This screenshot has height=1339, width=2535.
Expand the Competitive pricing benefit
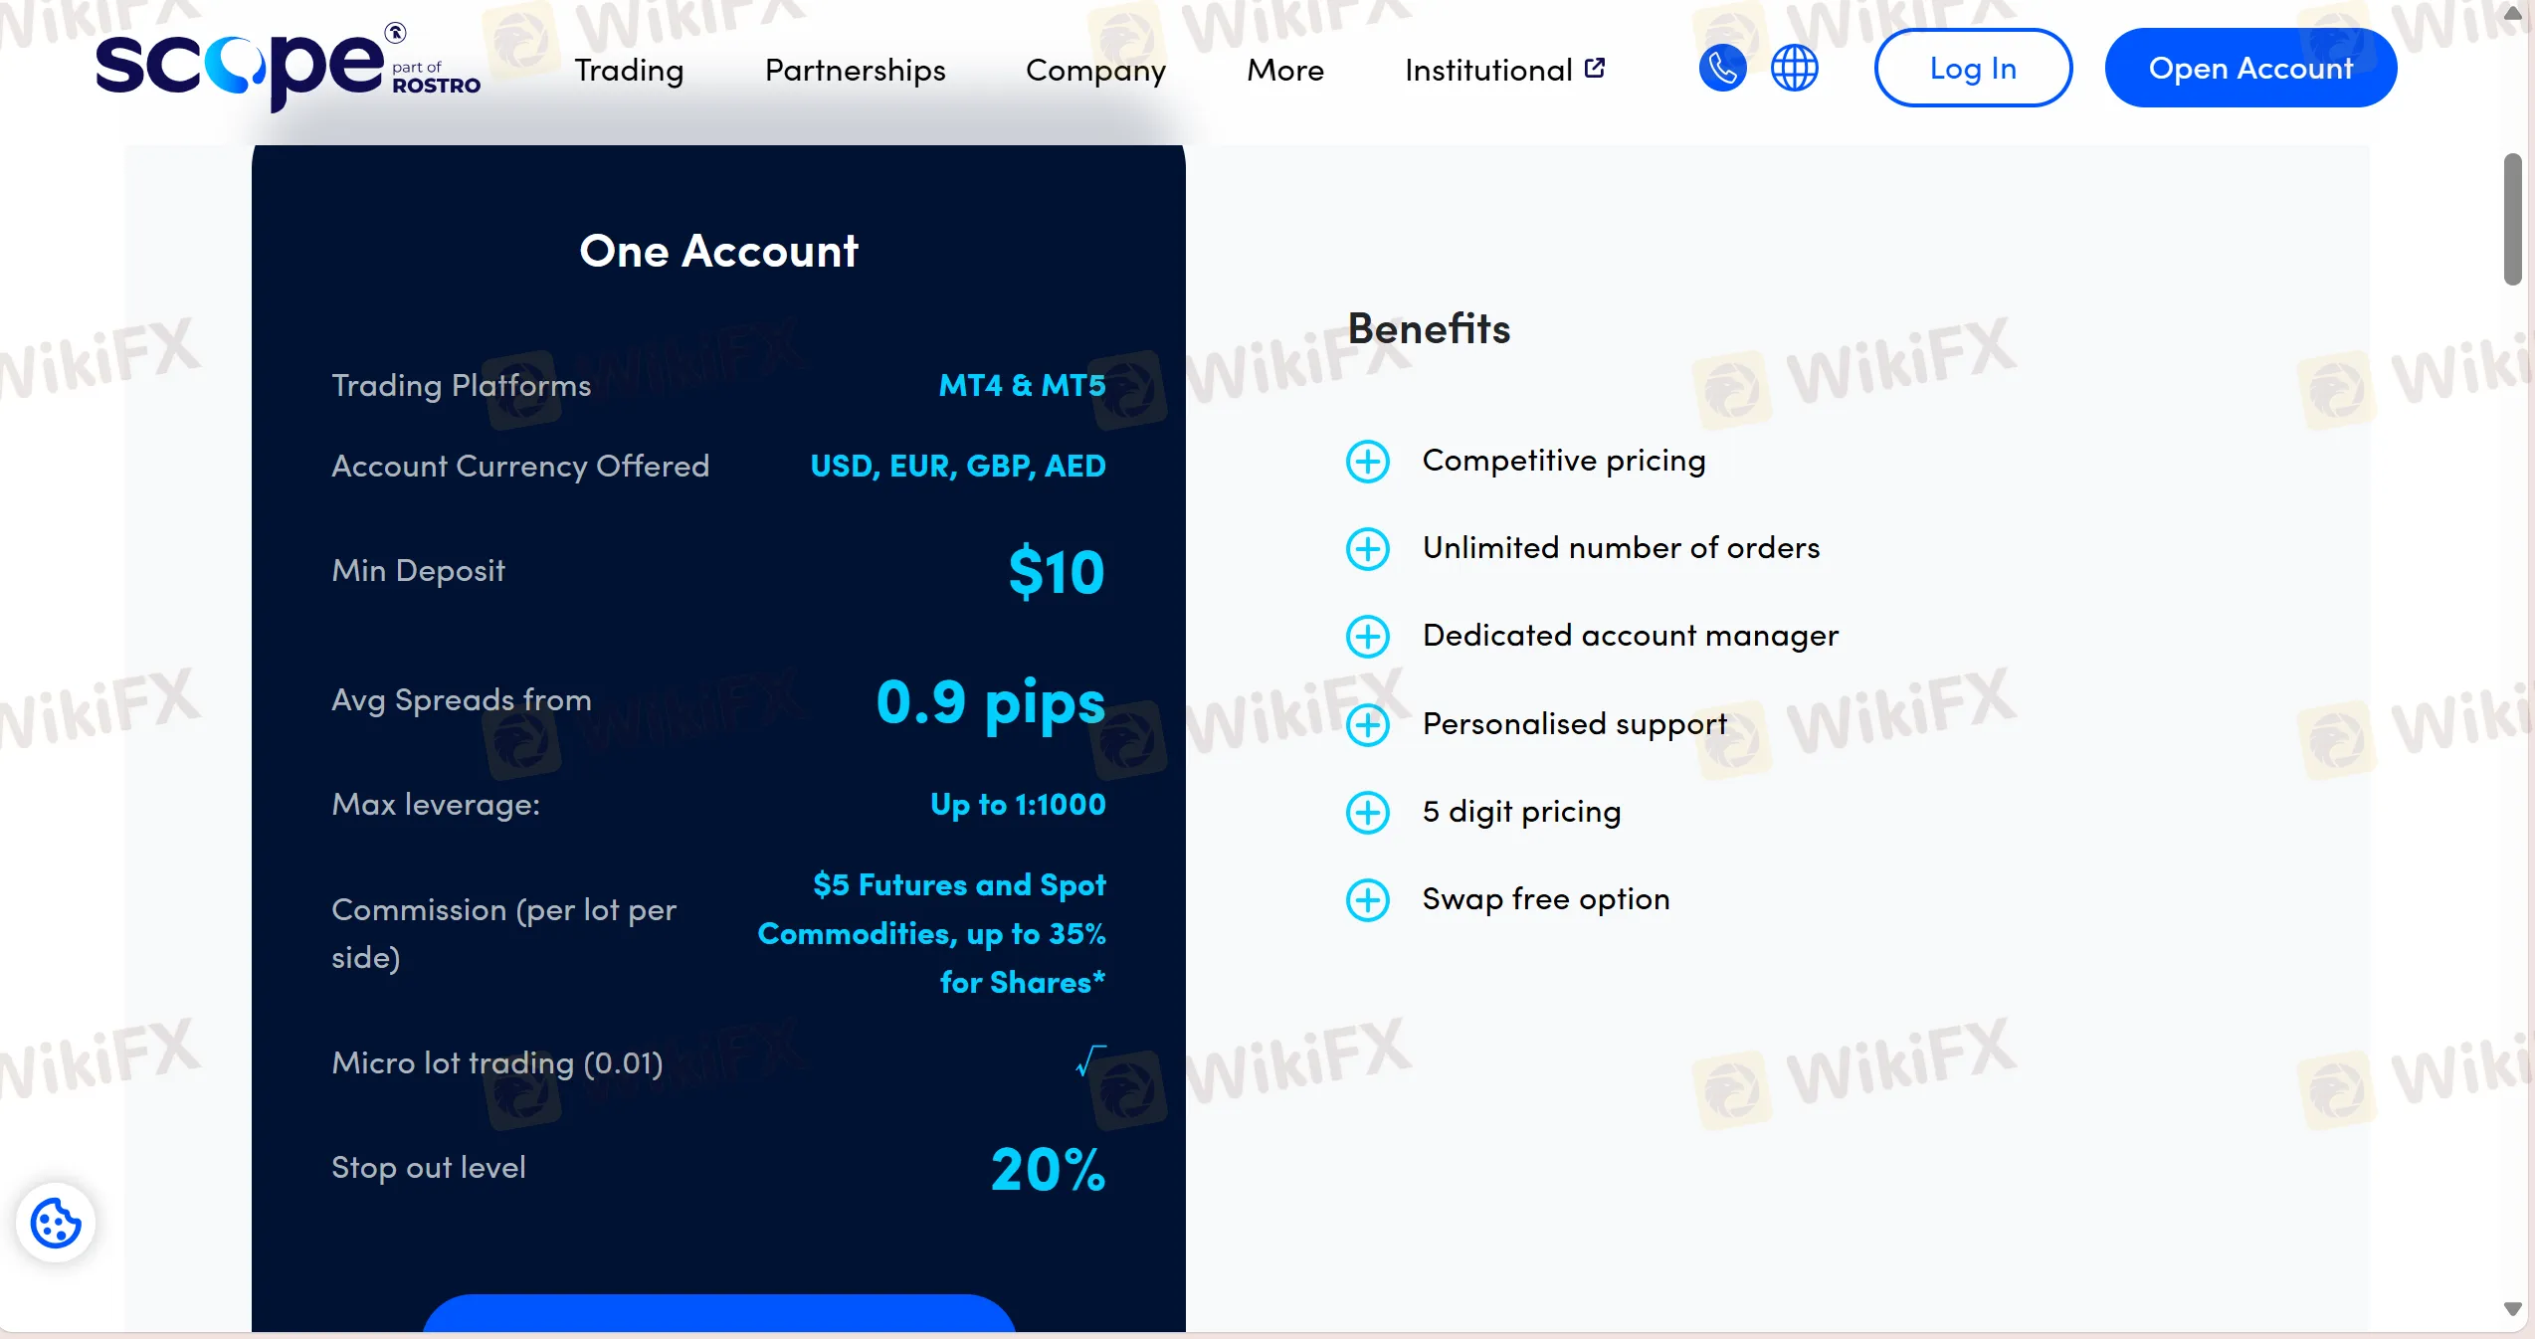[1367, 462]
